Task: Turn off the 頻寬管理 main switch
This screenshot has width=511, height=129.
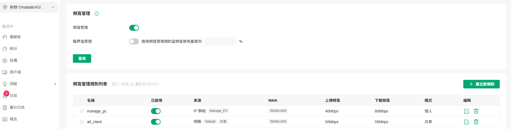Action: pos(134,28)
